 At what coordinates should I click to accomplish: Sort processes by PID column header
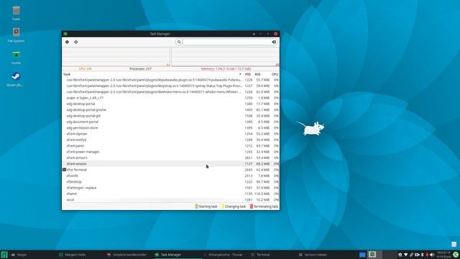(248, 74)
